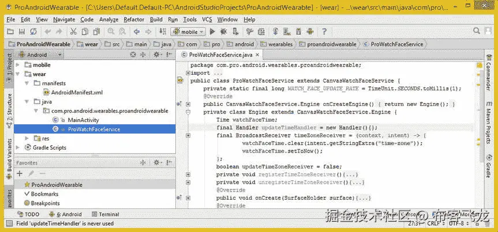This screenshot has height=232, width=498.
Task: Close the ProWatchFaceService.java tab
Action: [257, 55]
